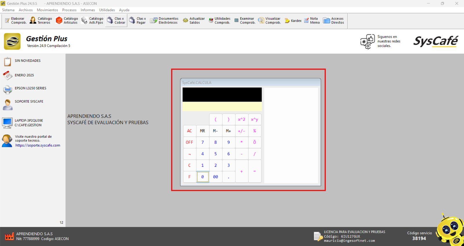The width and height of the screenshot is (464, 246).
Task: Select ENERO 2025 period in sidebar
Action: tap(24, 75)
